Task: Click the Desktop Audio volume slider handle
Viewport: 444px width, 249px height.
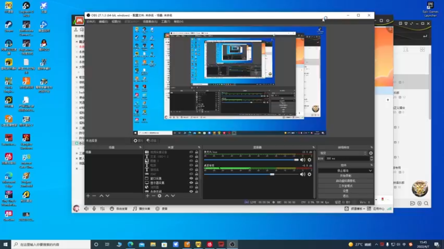Action: tap(272, 174)
